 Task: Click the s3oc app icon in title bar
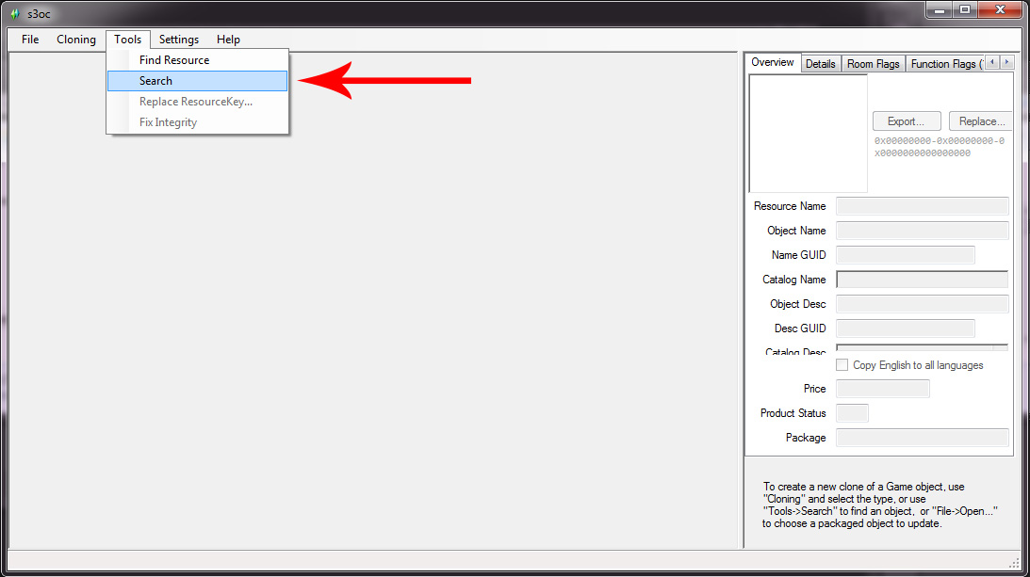point(14,13)
